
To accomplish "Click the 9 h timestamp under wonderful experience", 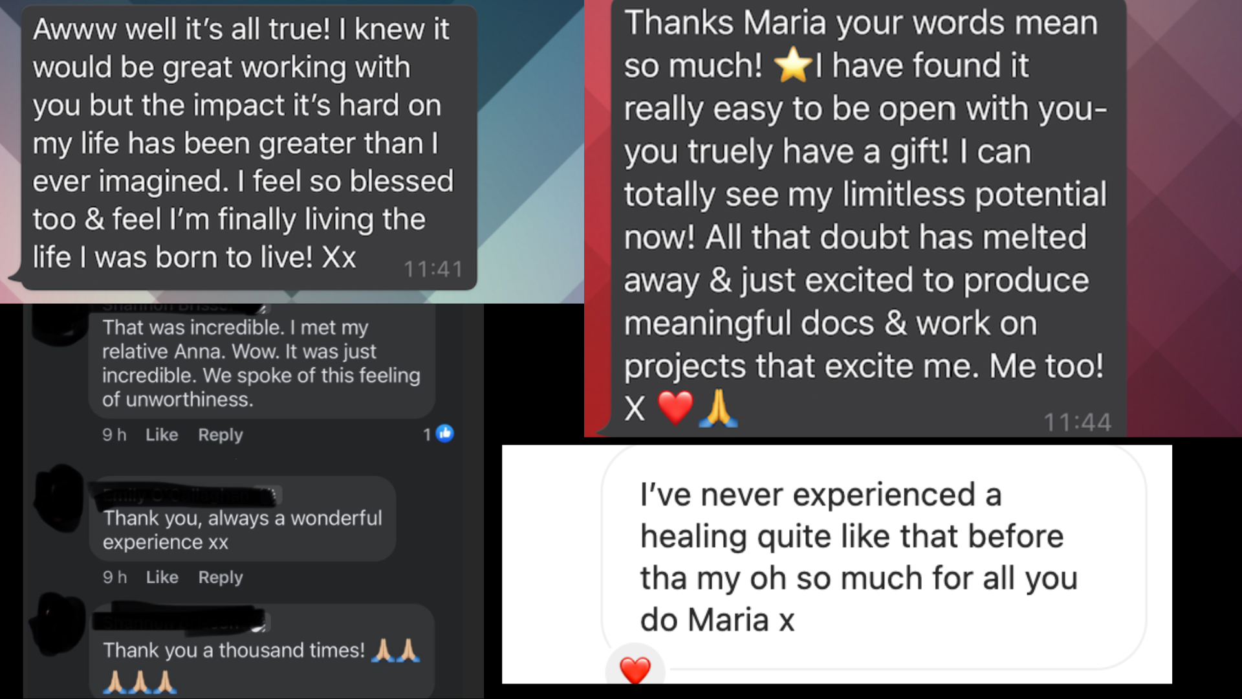I will (114, 577).
